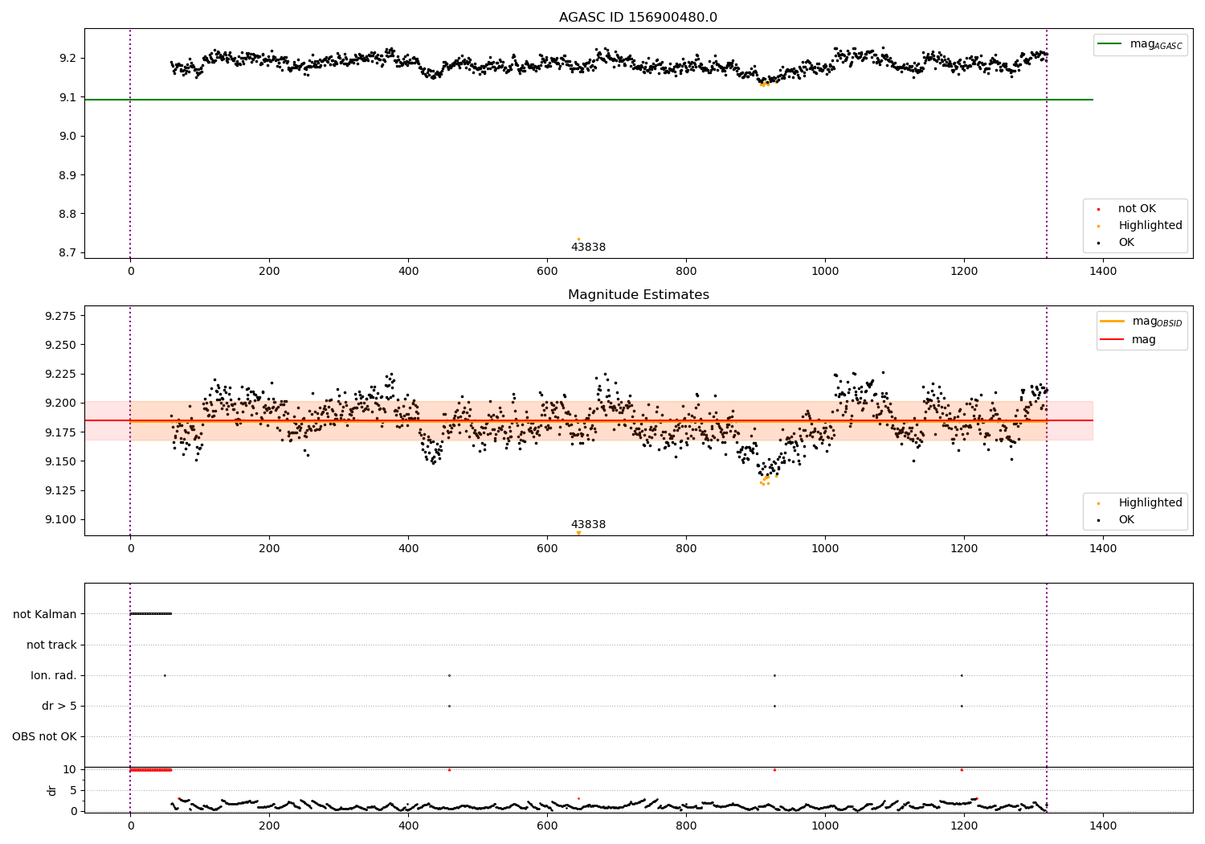Screen dimensions: 1205x844
Task: Click the '9.225' y-axis tick label
Action: click(61, 374)
